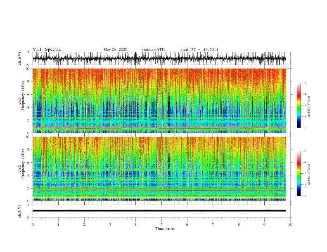The height and width of the screenshot is (252, 327).
Task: Click the ch.1 spectrogram panel
Action: tap(159, 100)
